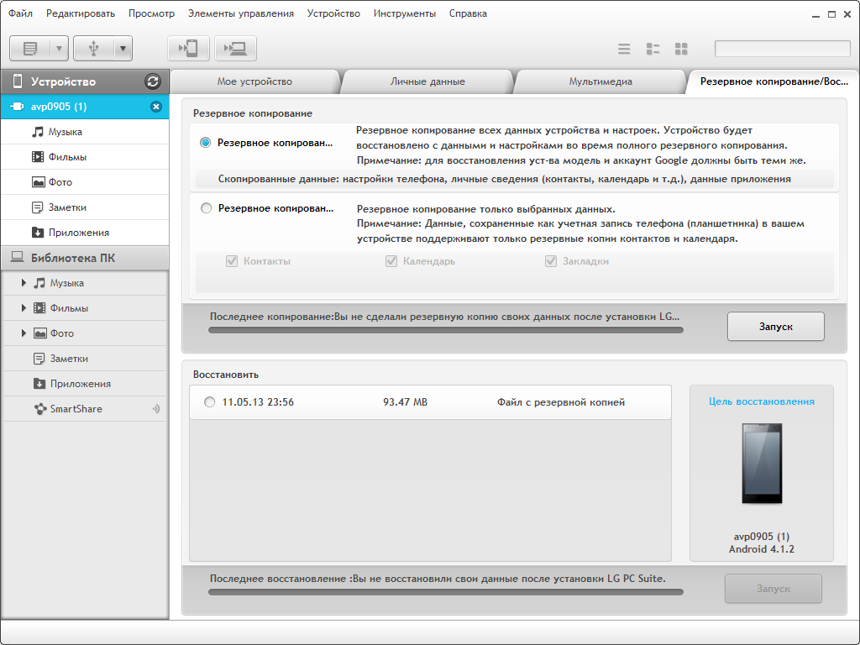Viewport: 860px width, 645px height.
Task: Open the Устройство menu
Action: pyautogui.click(x=333, y=13)
